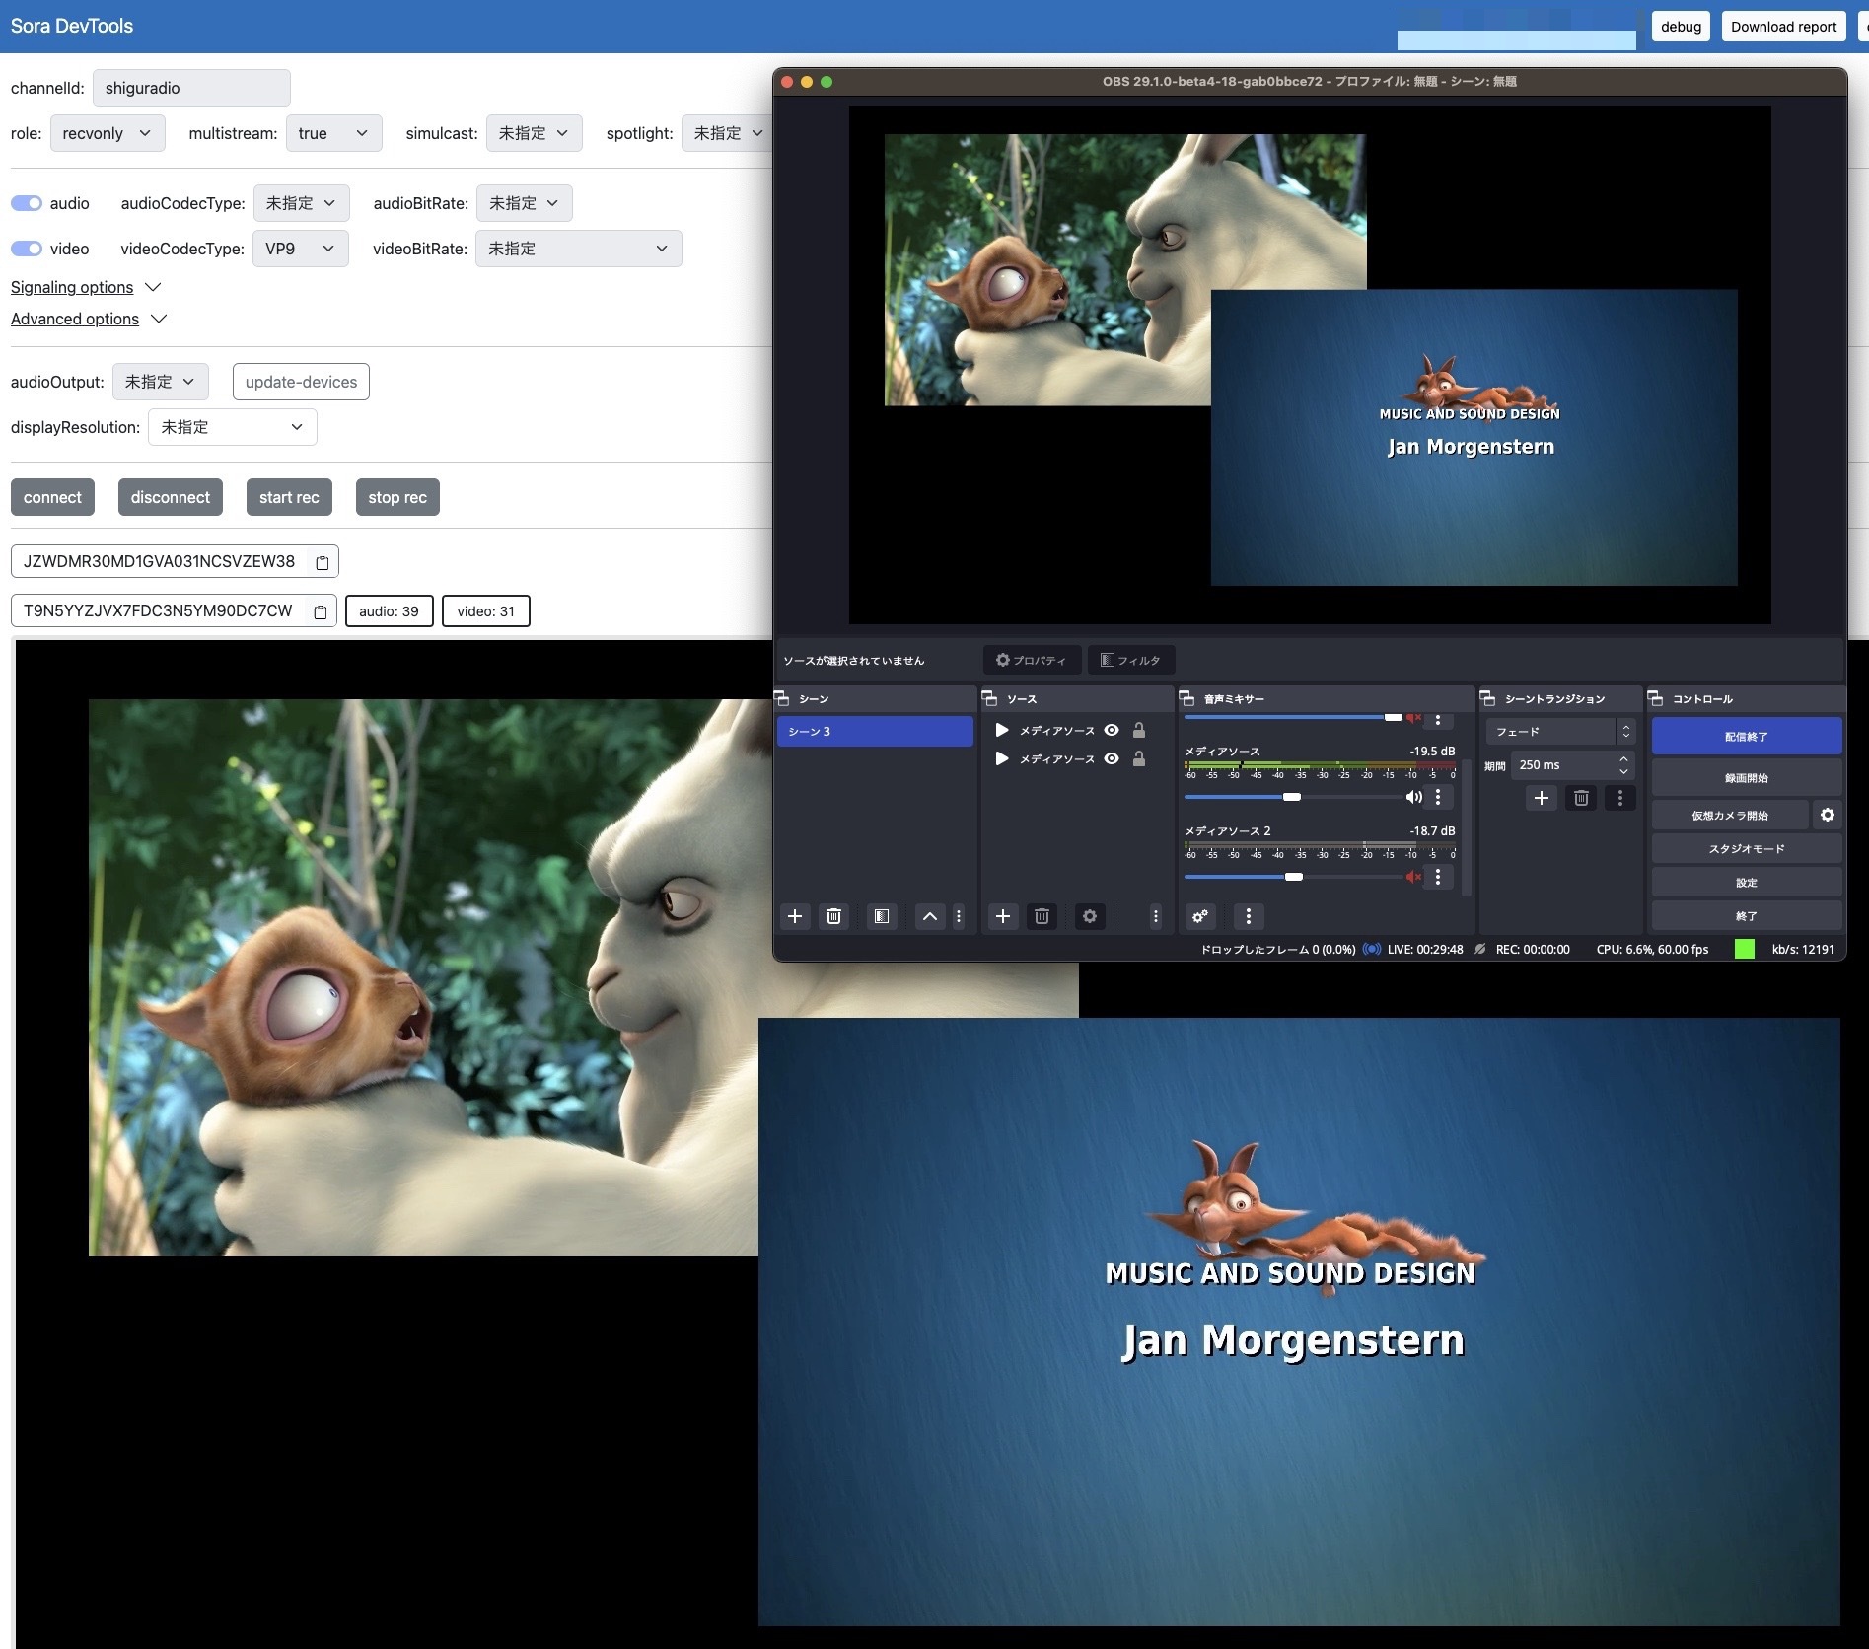This screenshot has width=1869, height=1649.
Task: Click the dock icon on the ソース panel header
Action: (990, 698)
